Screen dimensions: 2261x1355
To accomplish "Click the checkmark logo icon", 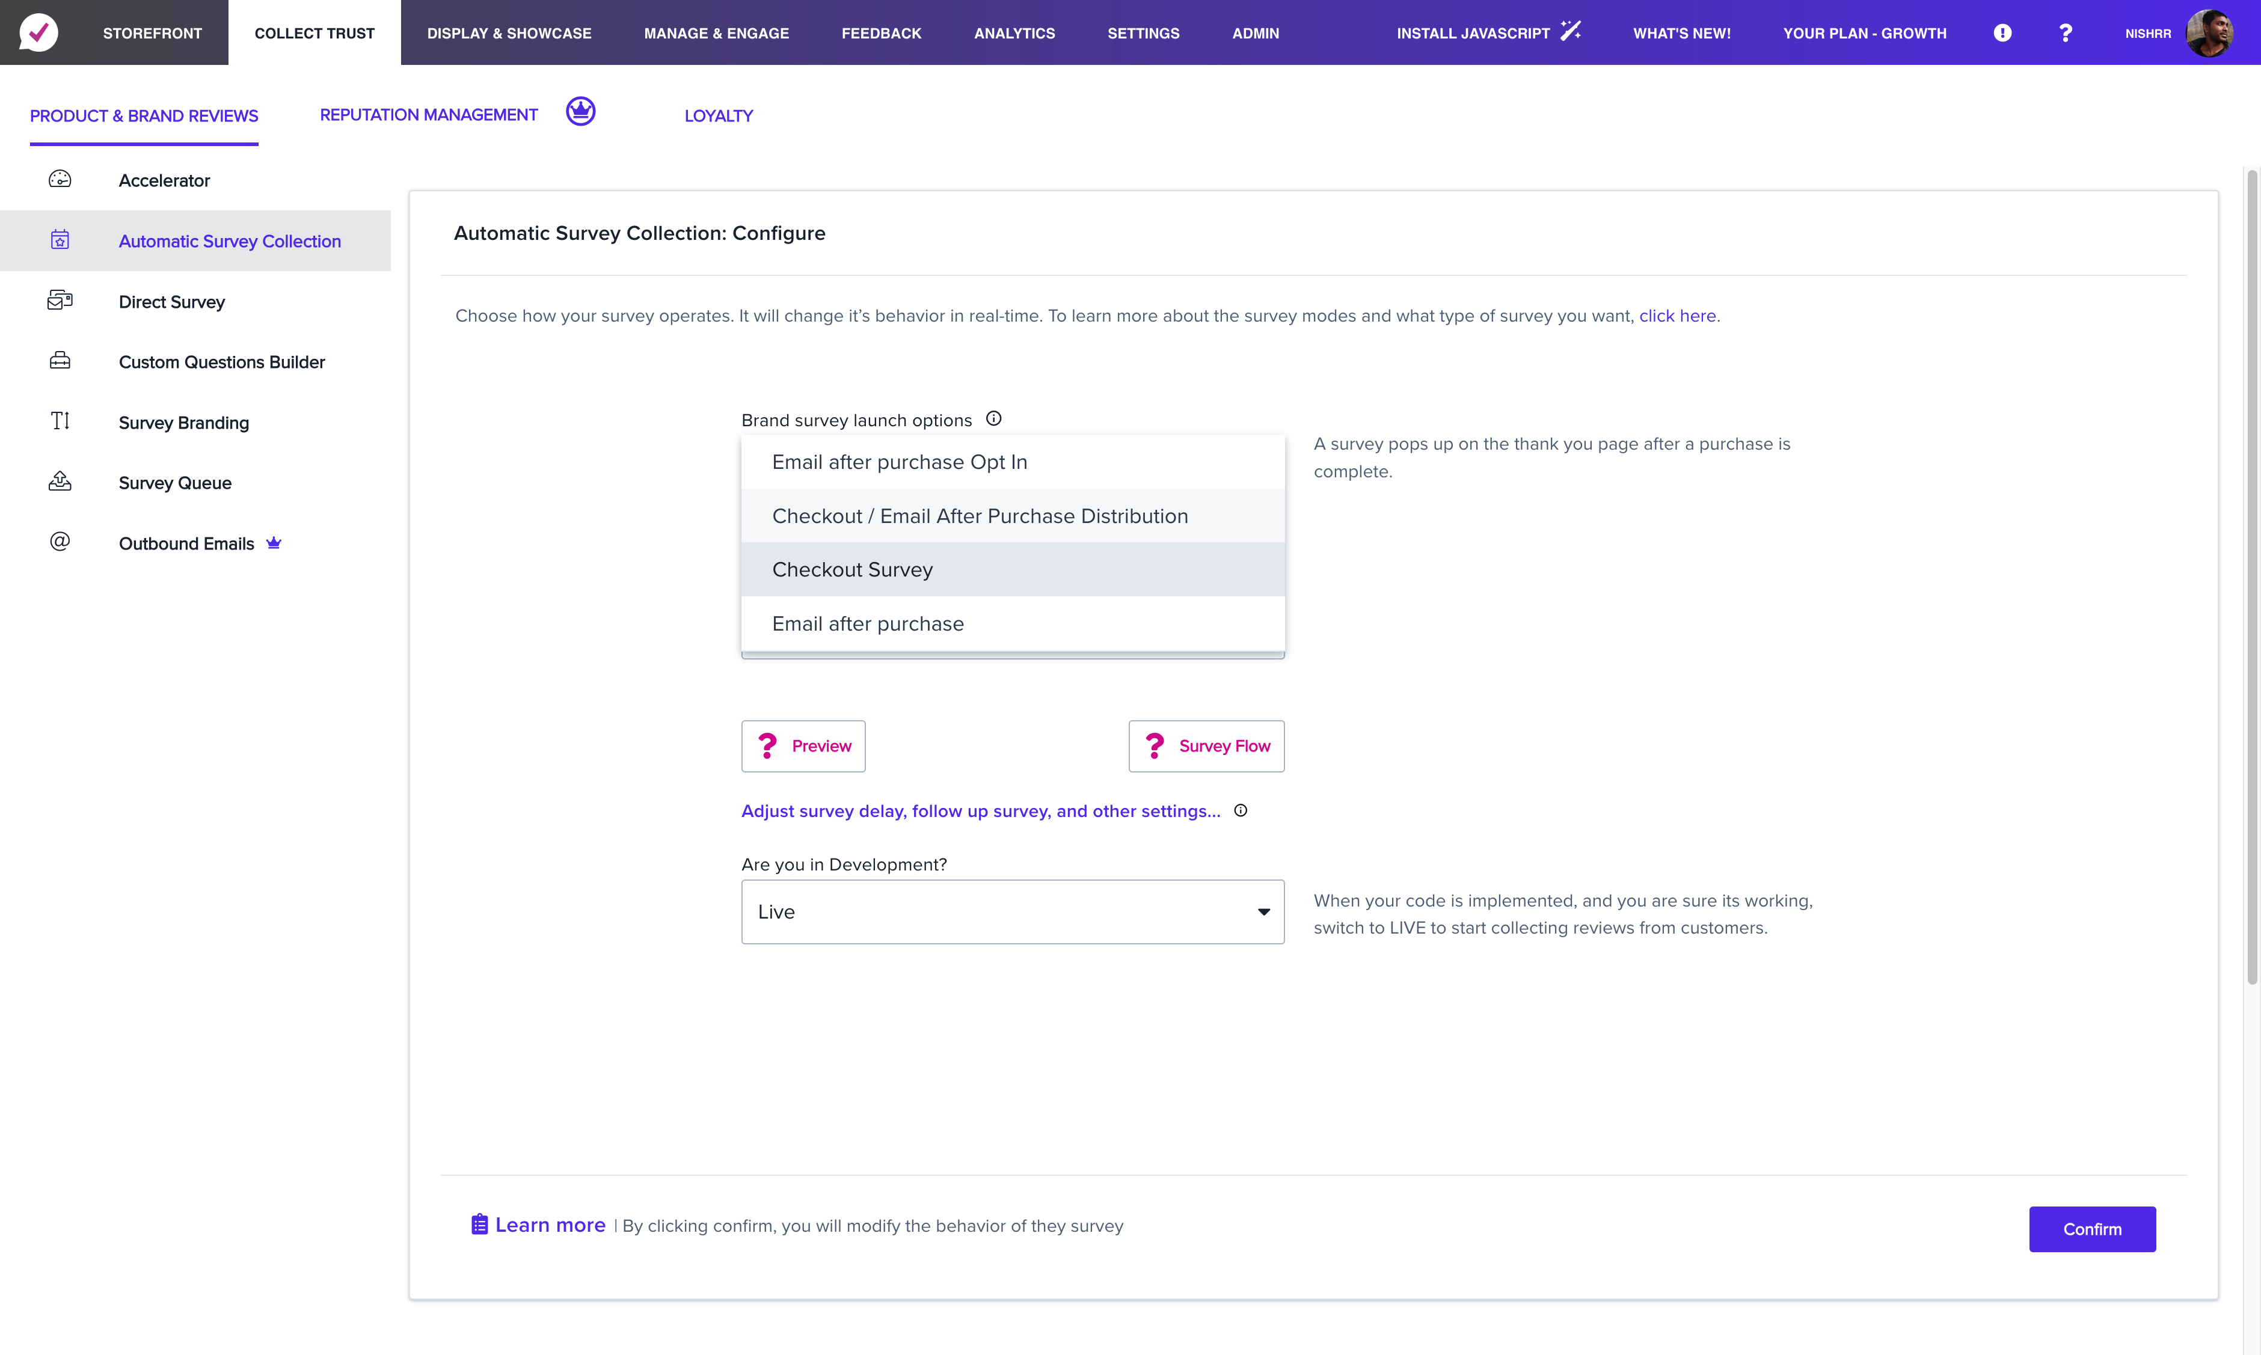I will (x=38, y=33).
